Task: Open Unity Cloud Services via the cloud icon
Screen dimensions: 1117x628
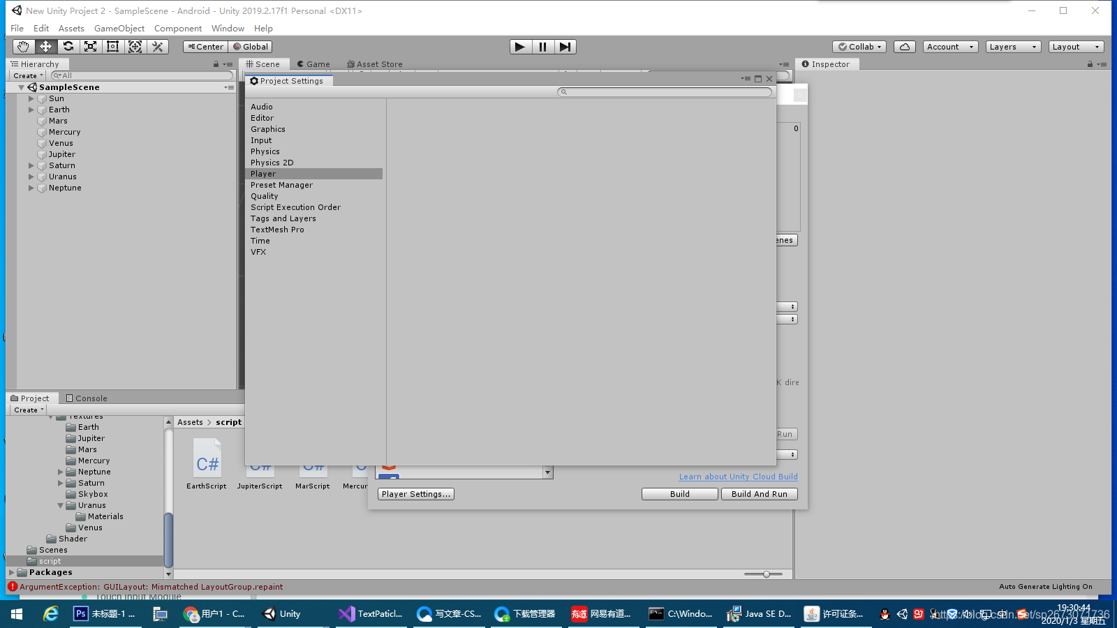Action: coord(904,47)
